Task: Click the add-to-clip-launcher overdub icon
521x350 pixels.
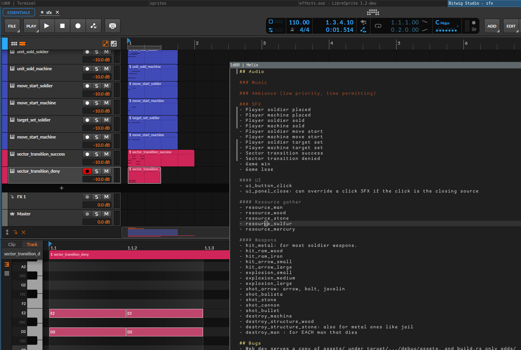Action: [x=112, y=26]
